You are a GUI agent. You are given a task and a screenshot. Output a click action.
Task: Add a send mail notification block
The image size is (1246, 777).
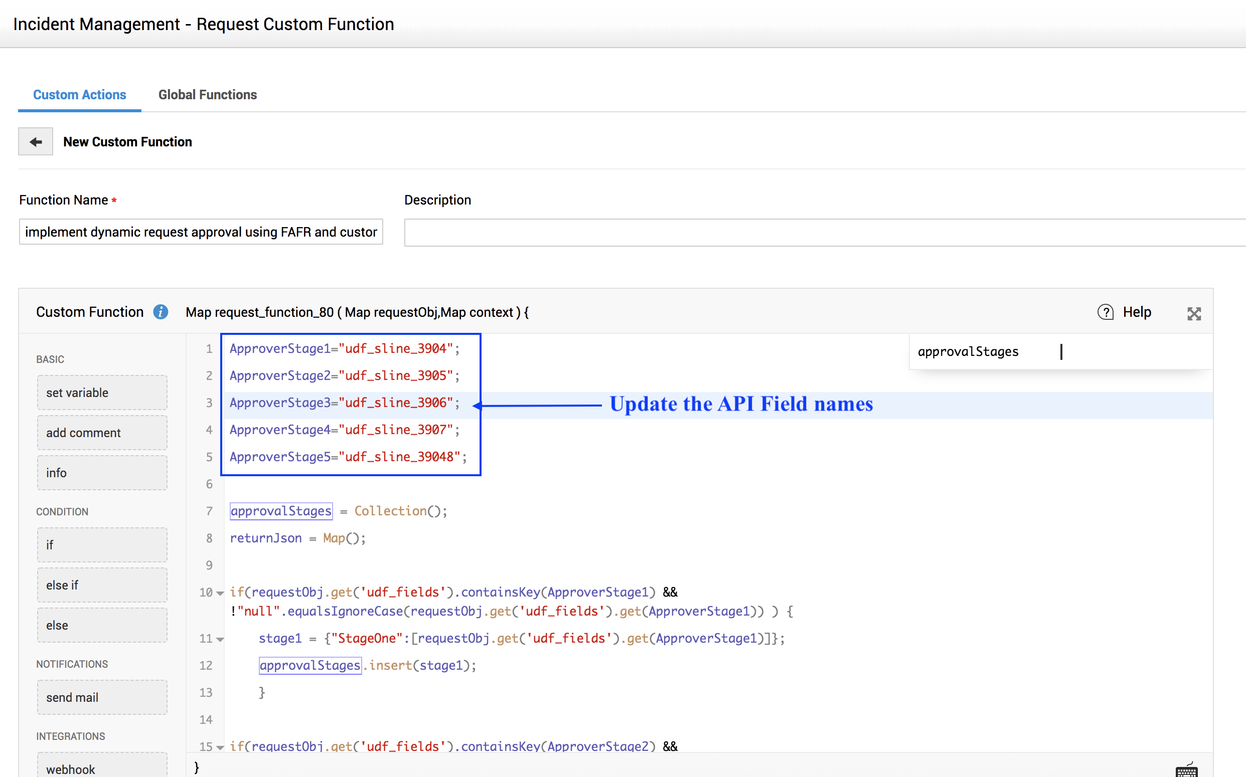102,697
